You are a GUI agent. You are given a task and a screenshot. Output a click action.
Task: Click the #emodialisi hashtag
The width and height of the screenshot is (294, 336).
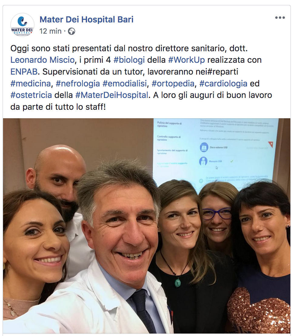coord(125,84)
